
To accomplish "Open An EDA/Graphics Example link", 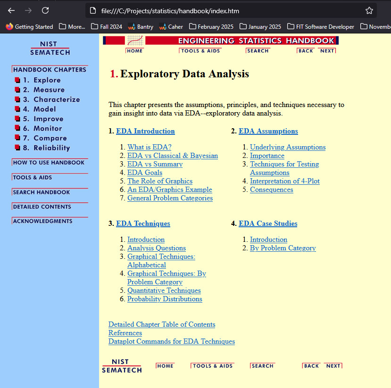I will coord(170,190).
